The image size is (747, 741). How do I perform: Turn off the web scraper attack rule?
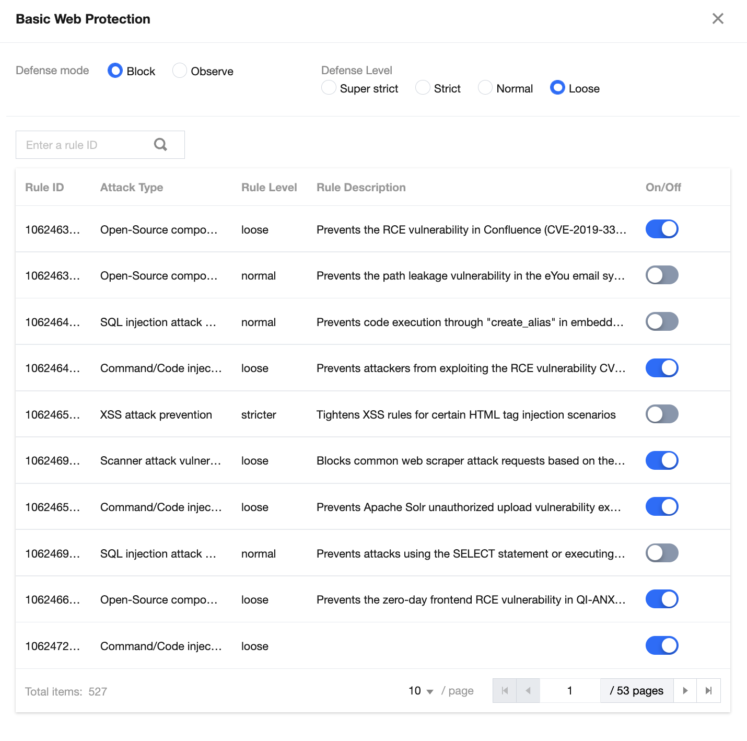pyautogui.click(x=662, y=460)
